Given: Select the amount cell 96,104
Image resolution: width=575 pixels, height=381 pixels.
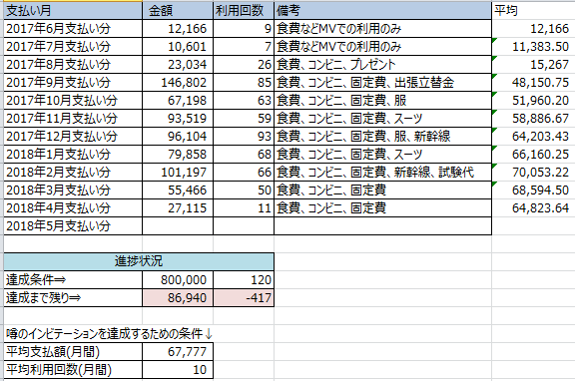Looking at the screenshot, I should [x=178, y=137].
